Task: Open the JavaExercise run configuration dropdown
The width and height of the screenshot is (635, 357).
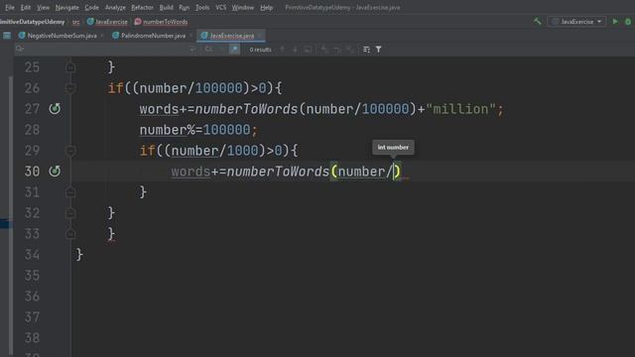Action: pos(576,22)
